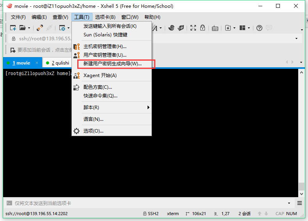The height and width of the screenshot is (221, 308).
Task: Launch Xftp via green swirl icon
Action: point(171,28)
